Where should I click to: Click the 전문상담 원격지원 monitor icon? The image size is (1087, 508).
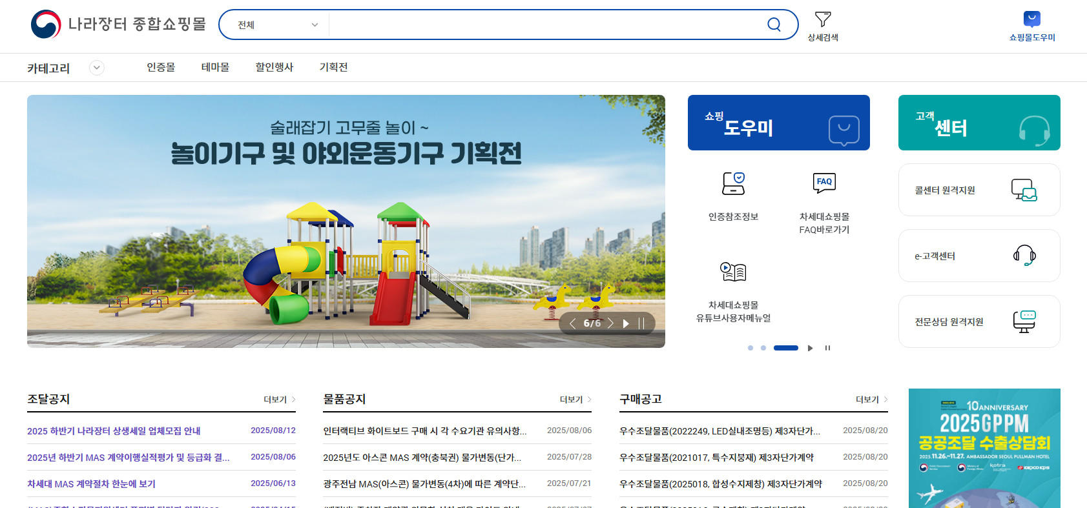(x=1024, y=321)
